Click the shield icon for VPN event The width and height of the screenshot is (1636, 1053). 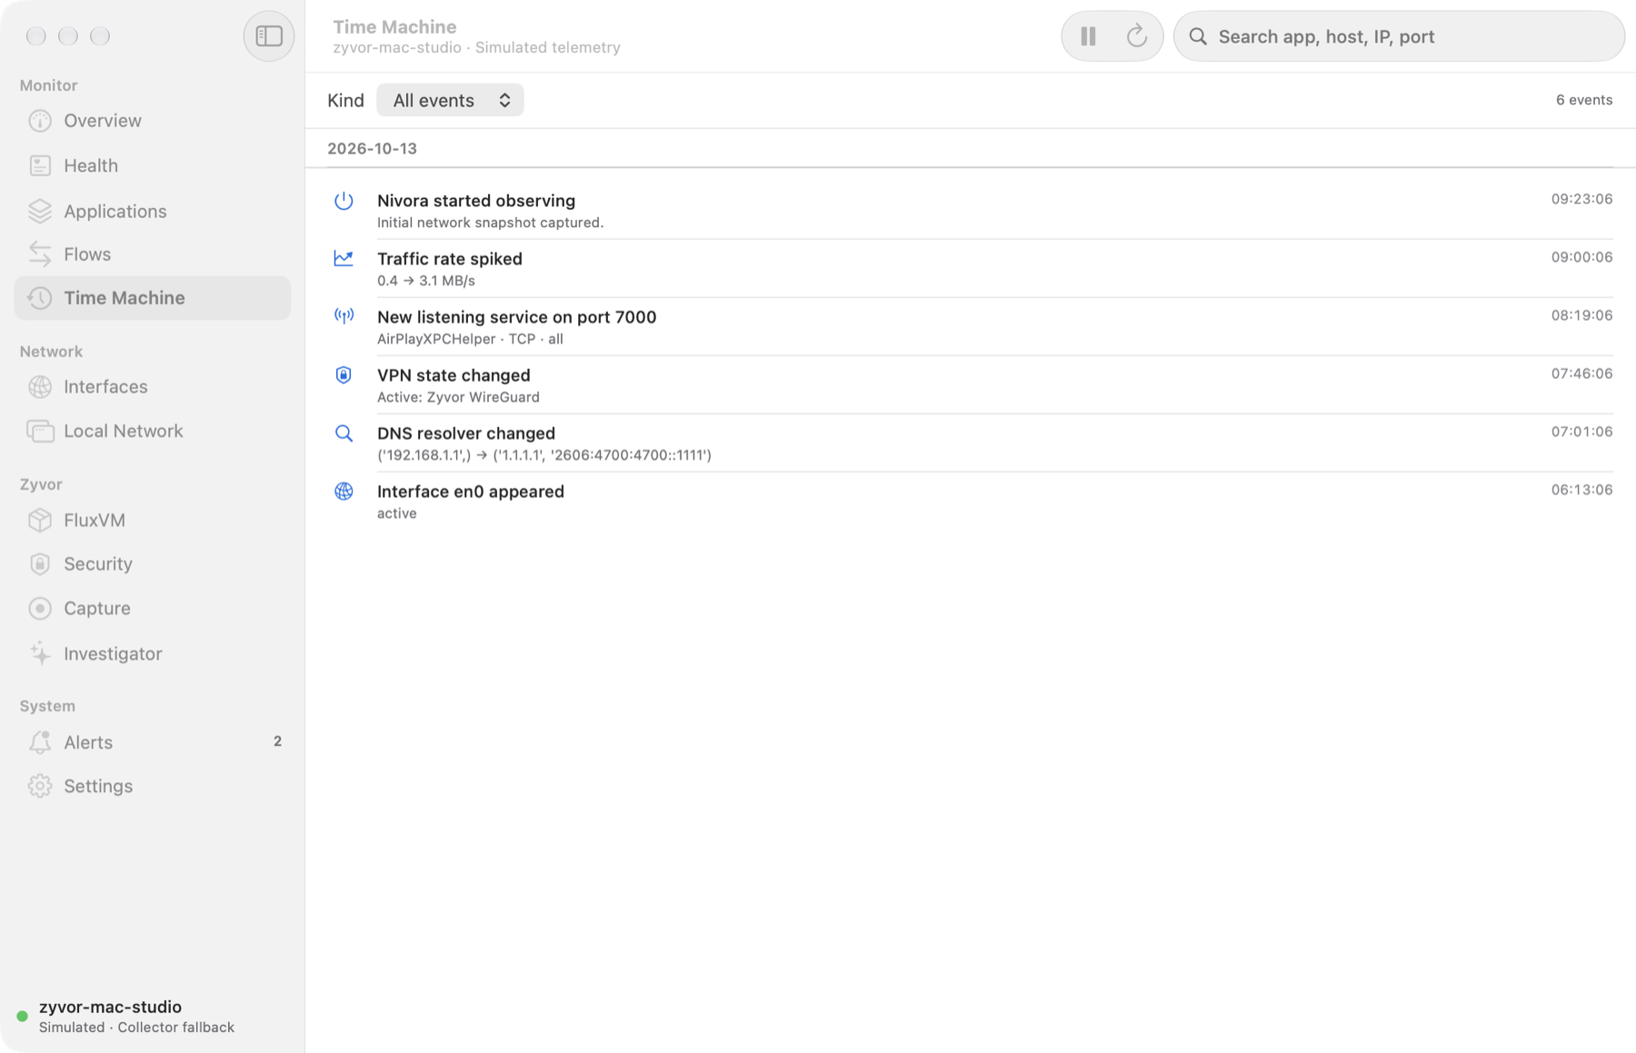344,374
